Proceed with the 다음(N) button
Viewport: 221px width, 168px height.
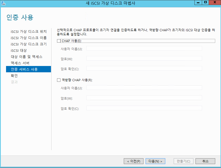(x=155, y=161)
